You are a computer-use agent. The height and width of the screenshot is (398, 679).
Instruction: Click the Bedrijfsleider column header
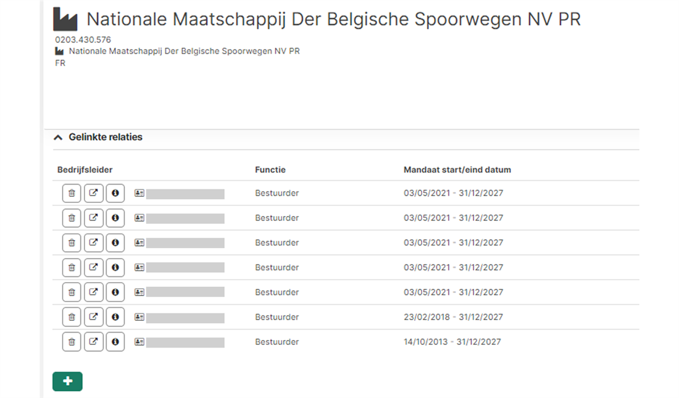coord(85,170)
